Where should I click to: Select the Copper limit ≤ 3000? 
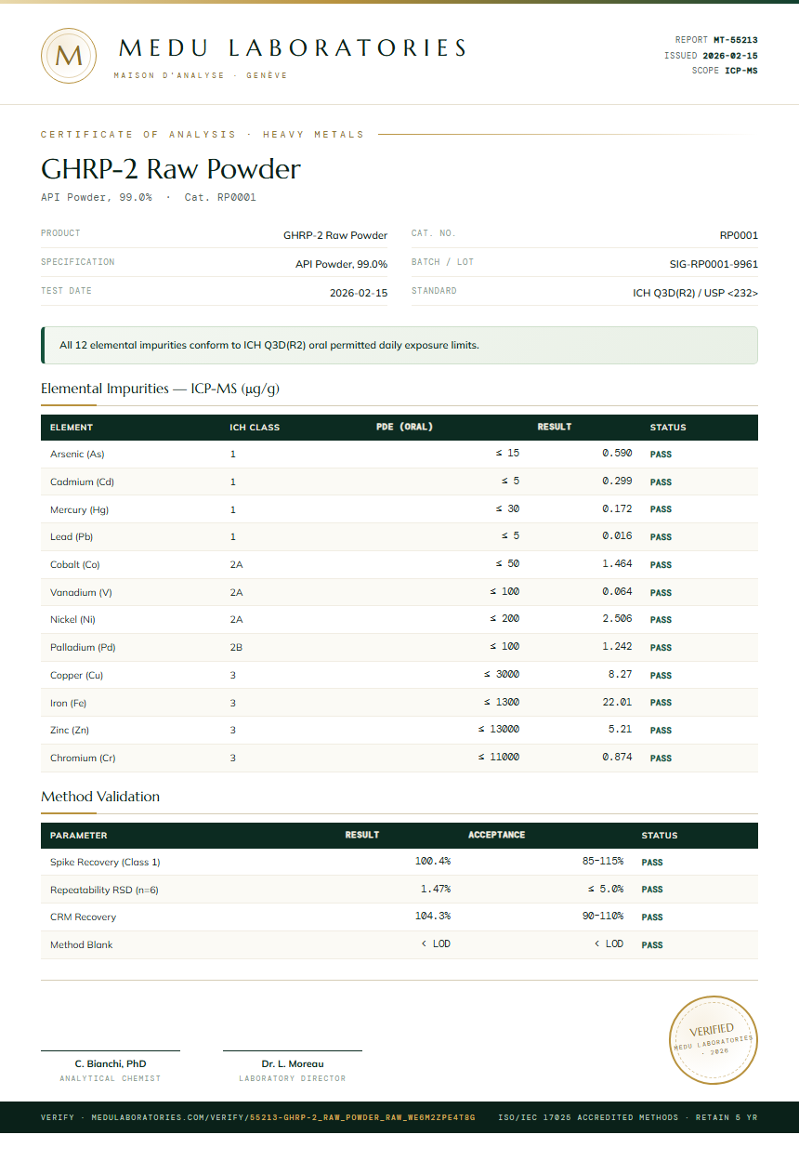[x=502, y=674]
